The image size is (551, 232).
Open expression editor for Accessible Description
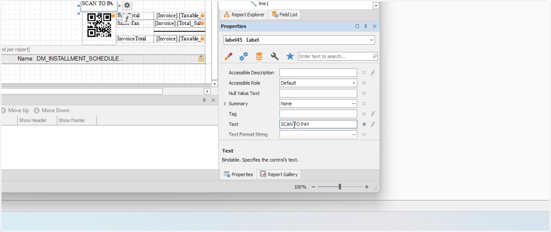[x=373, y=72]
